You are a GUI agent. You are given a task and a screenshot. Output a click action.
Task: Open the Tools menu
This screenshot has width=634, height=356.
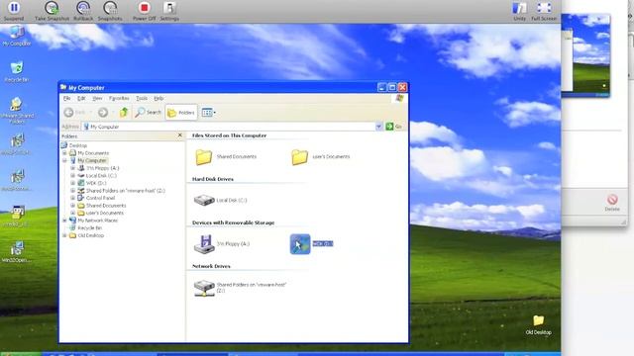click(x=142, y=98)
